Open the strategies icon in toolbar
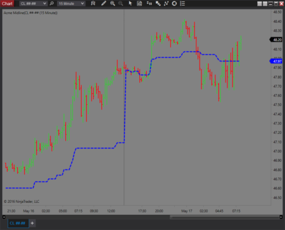This screenshot has width=285, height=230. tap(158, 3)
